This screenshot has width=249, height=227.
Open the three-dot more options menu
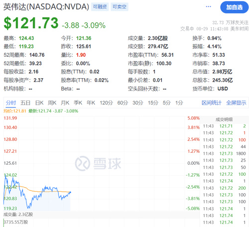pyautogui.click(x=208, y=6)
